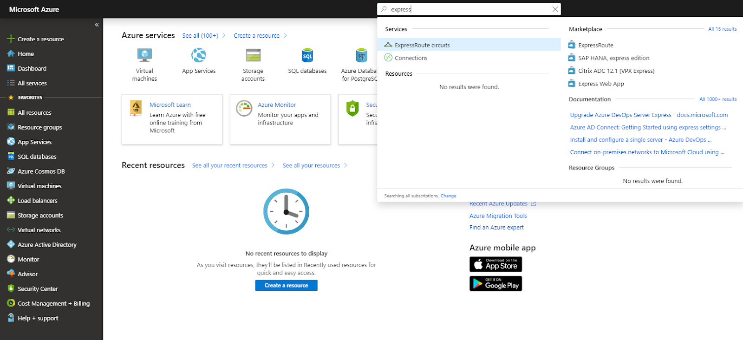Viewport: 743px width, 340px height.
Task: Open the Azure Monitor card
Action: (x=280, y=119)
